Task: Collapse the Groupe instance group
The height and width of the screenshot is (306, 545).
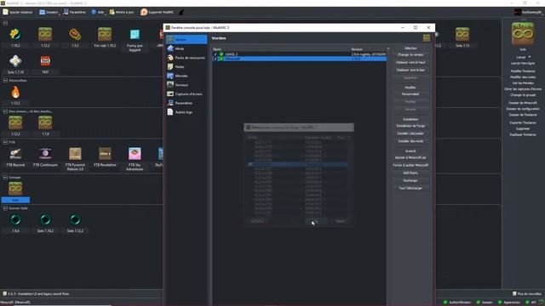Action: (x=5, y=178)
